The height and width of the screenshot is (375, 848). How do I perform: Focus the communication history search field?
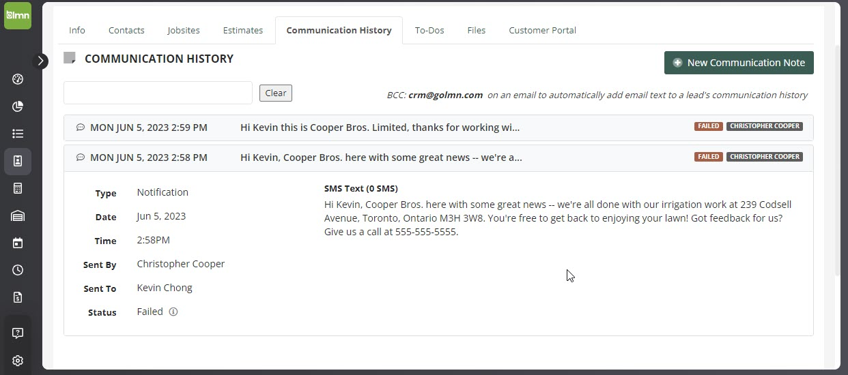(x=158, y=93)
